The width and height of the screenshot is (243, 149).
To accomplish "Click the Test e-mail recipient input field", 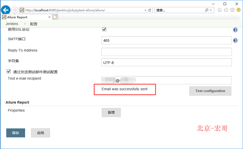I will coord(166,80).
